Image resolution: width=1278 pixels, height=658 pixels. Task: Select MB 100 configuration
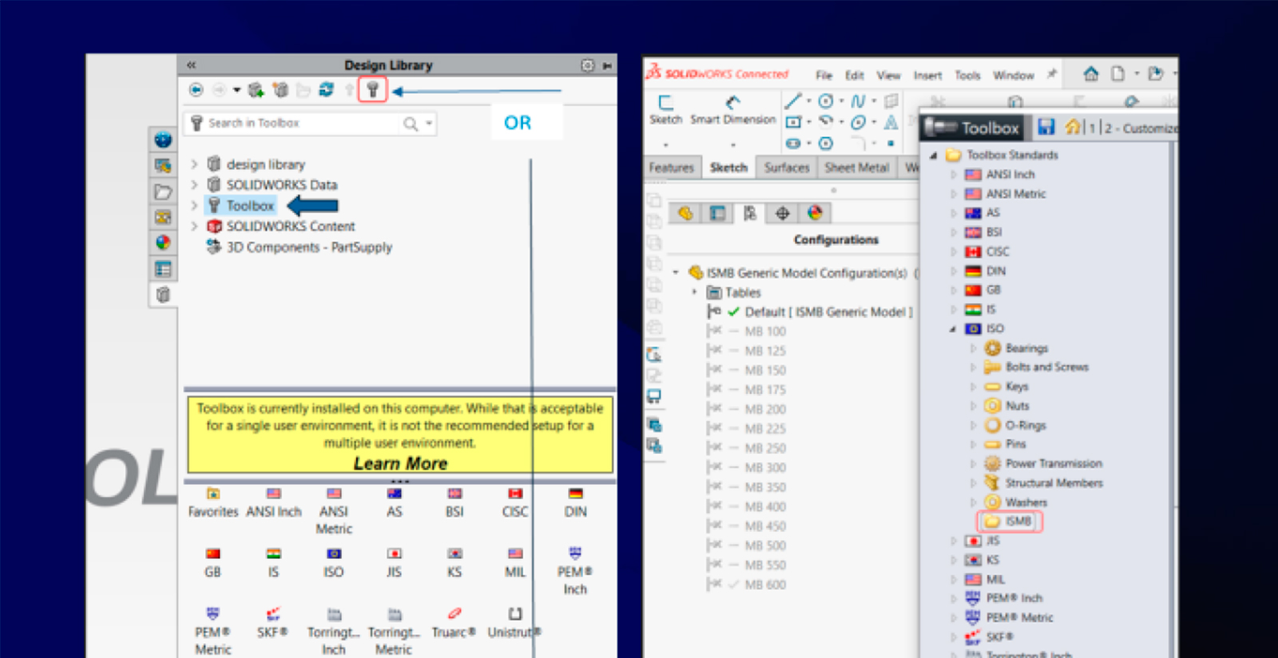[765, 332]
